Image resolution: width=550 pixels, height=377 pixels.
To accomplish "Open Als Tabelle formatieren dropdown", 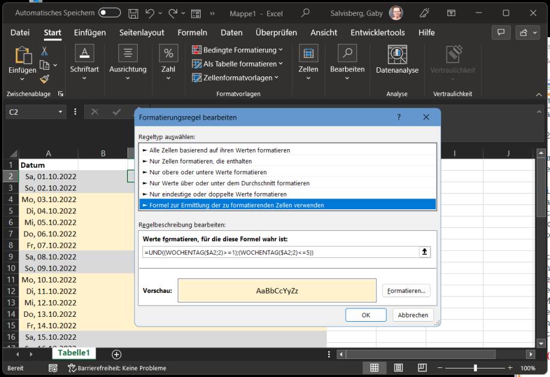I will point(237,63).
